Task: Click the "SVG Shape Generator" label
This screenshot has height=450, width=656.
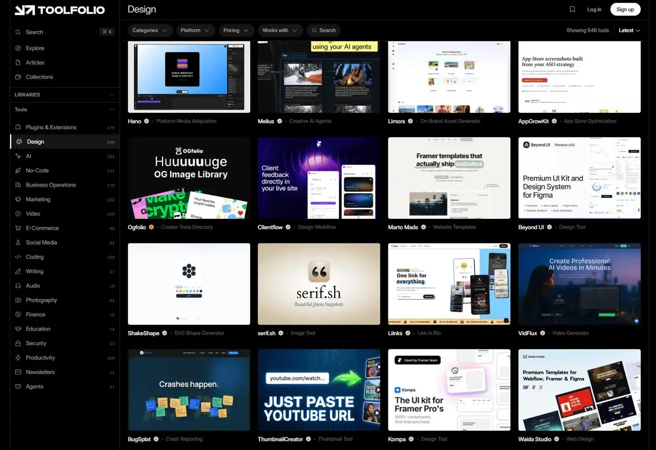Action: [199, 333]
